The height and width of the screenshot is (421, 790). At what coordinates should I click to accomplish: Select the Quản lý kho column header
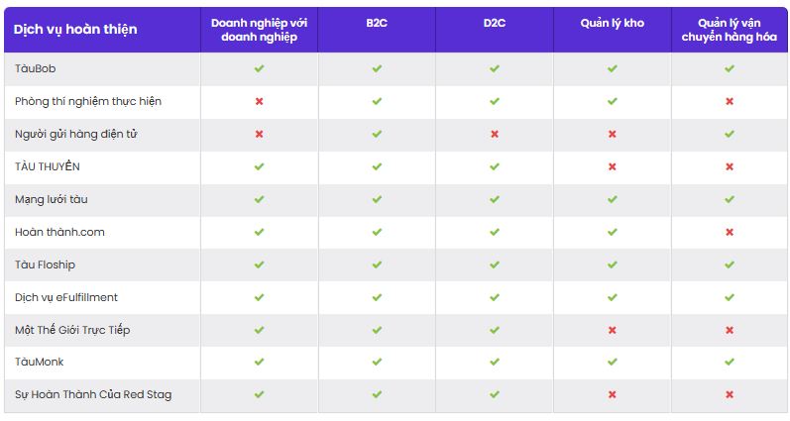613,23
